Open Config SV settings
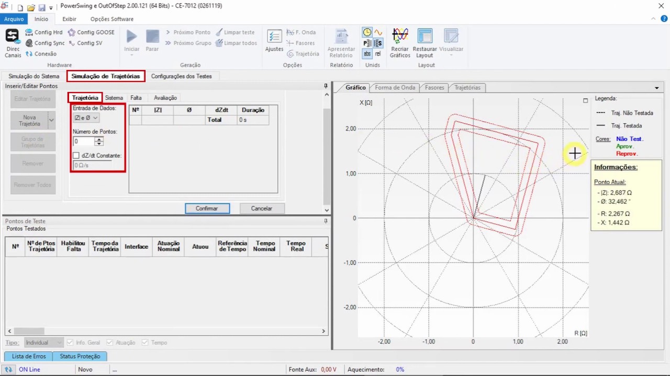670x376 pixels. [x=85, y=43]
